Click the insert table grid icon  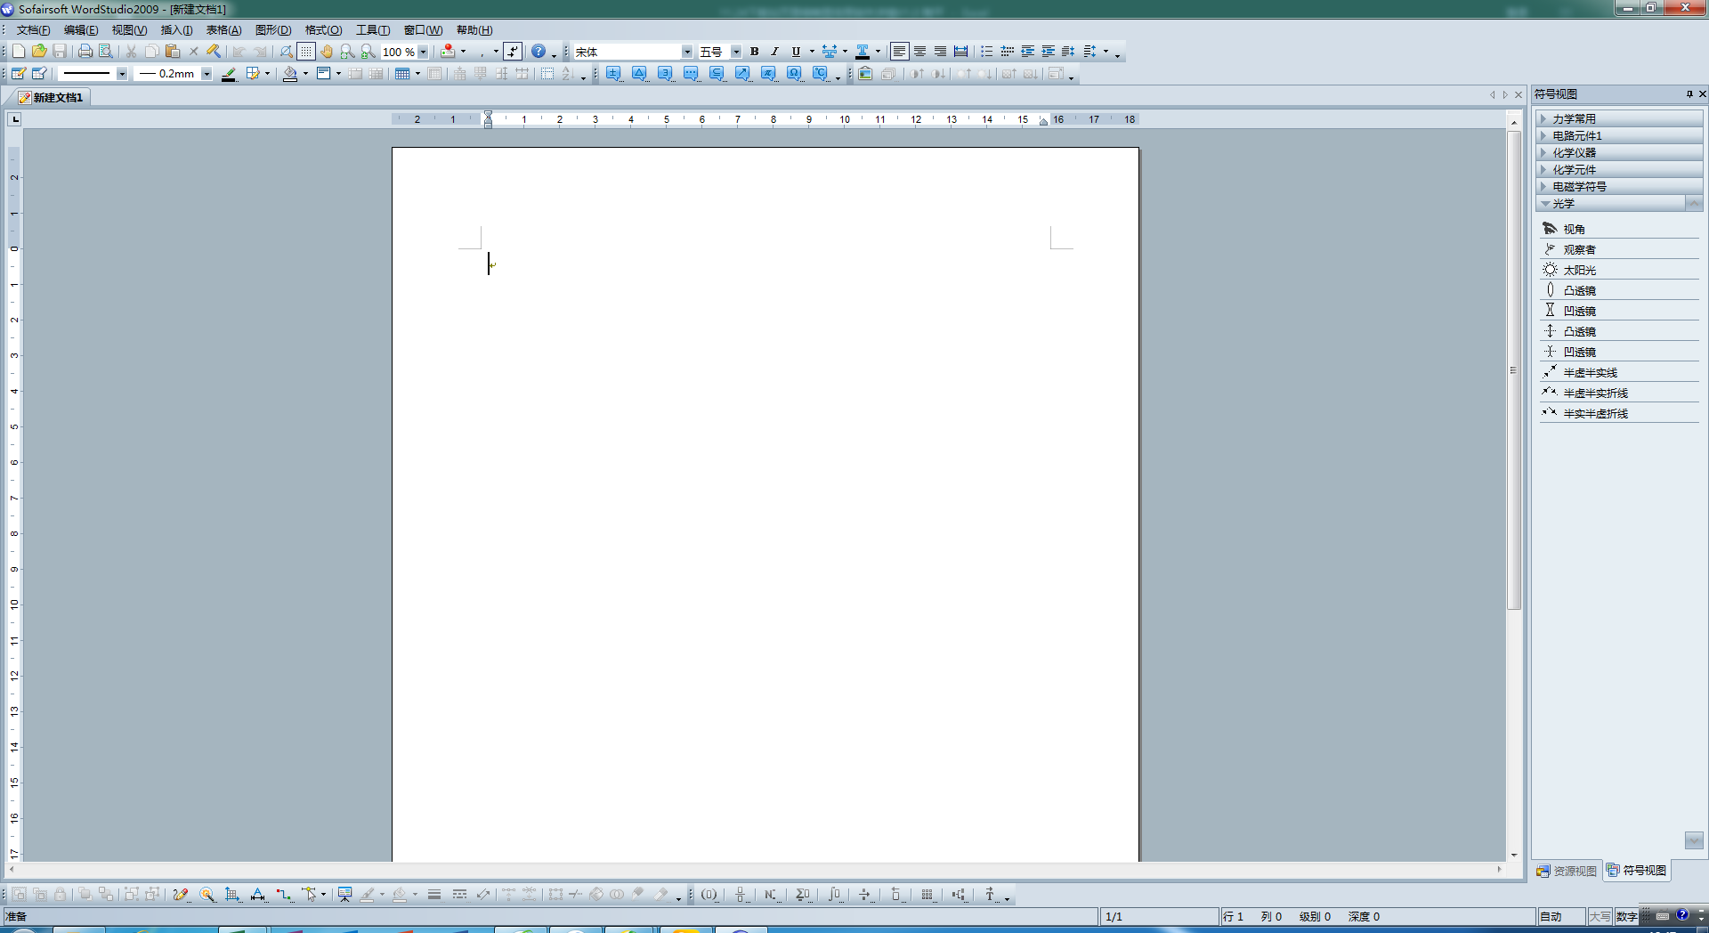point(402,74)
